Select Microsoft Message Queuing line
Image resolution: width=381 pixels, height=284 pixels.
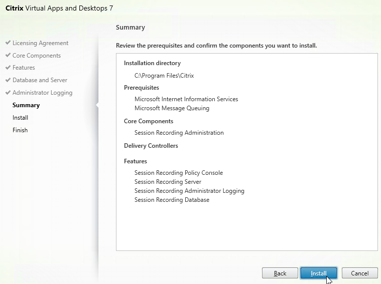172,108
